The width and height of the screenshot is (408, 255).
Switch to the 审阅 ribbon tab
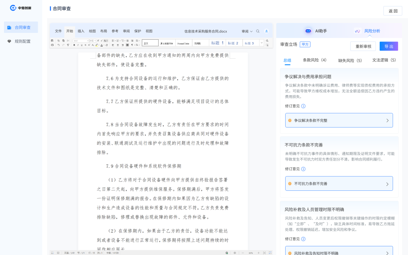(126, 31)
